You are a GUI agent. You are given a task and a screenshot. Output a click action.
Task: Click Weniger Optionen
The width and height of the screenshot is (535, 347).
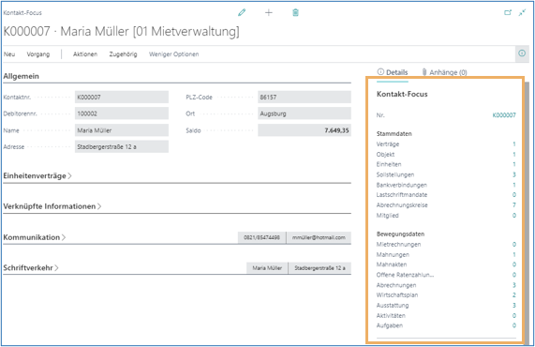173,54
